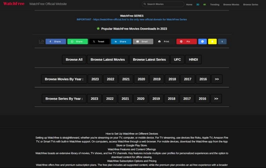Click the X Tweet share button
This screenshot has height=168, width=266.
(x=99, y=41)
